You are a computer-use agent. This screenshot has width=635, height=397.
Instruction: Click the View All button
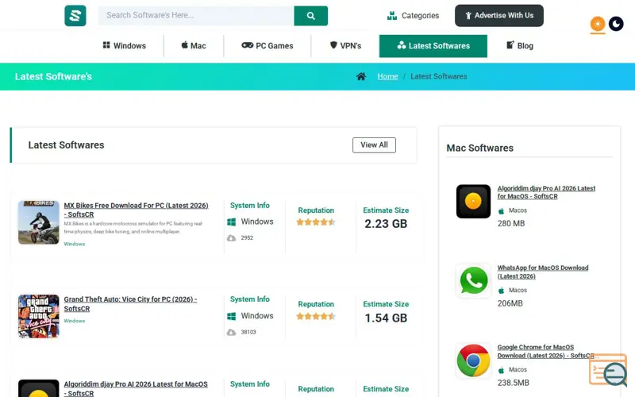[374, 145]
